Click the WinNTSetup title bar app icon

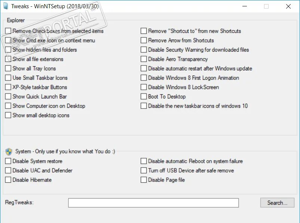6,6
